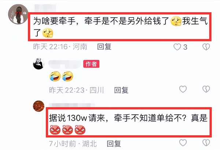Select the comment text 据说130w请来

[77, 118]
